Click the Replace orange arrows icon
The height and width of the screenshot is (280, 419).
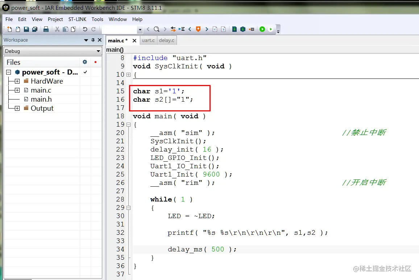tap(173, 29)
